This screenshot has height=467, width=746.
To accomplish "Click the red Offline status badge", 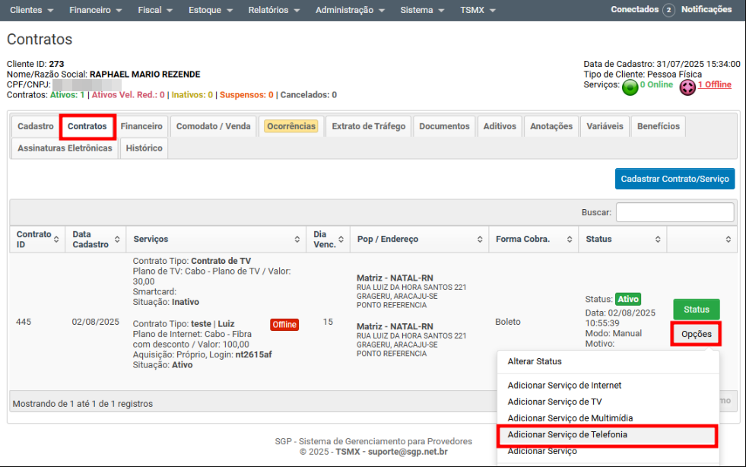I will pos(284,325).
